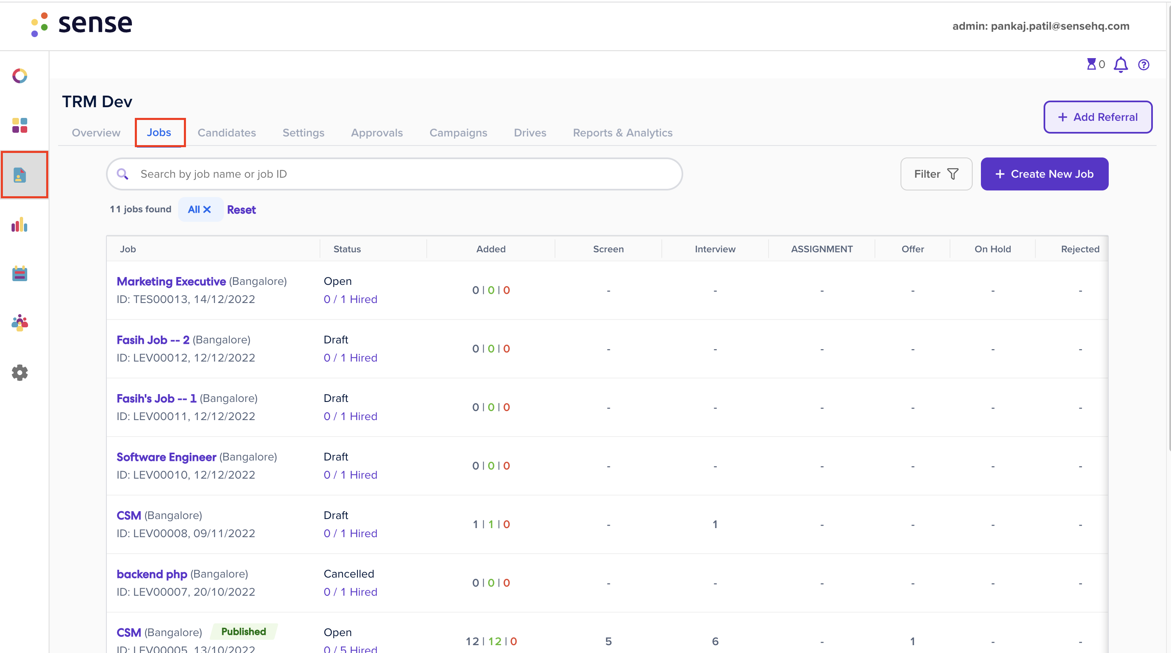Click the 11 jobs found label
The width and height of the screenshot is (1171, 653).
tap(141, 209)
